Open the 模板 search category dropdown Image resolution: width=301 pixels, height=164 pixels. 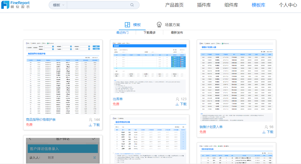[58, 5]
